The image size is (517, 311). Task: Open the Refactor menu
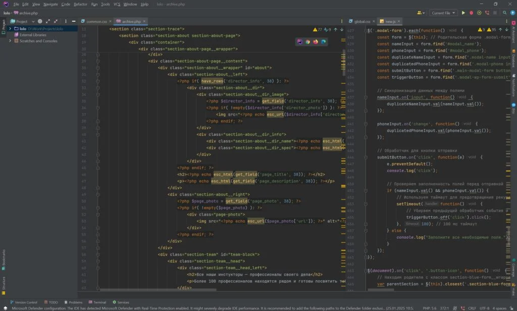[x=80, y=4]
